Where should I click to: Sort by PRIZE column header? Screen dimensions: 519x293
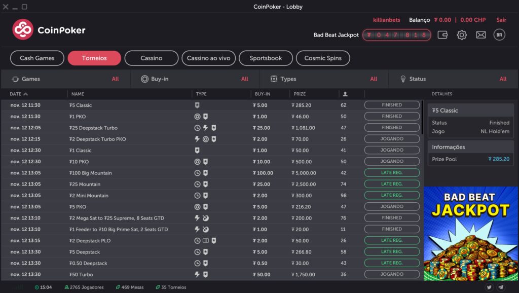click(300, 94)
